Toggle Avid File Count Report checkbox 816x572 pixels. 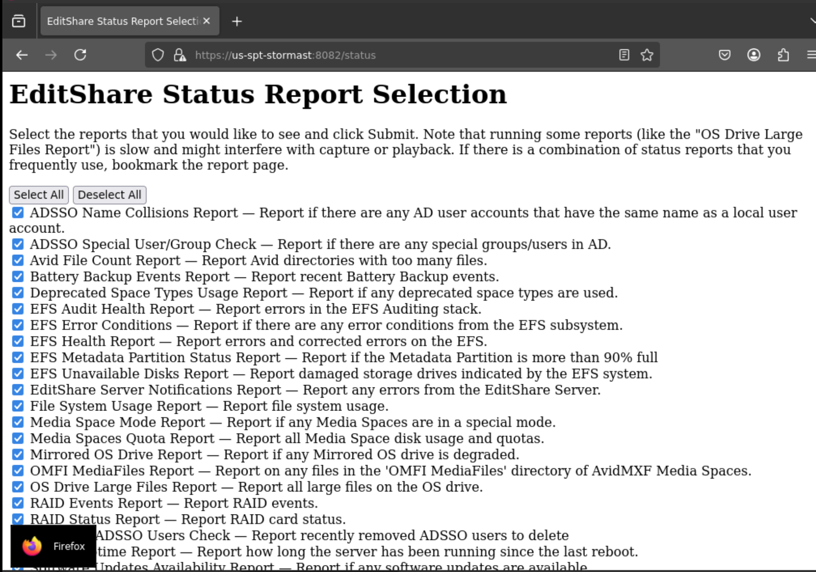point(18,260)
